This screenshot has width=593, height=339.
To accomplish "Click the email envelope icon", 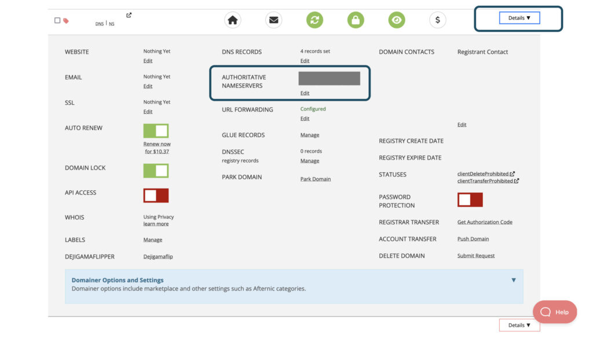I will [273, 20].
